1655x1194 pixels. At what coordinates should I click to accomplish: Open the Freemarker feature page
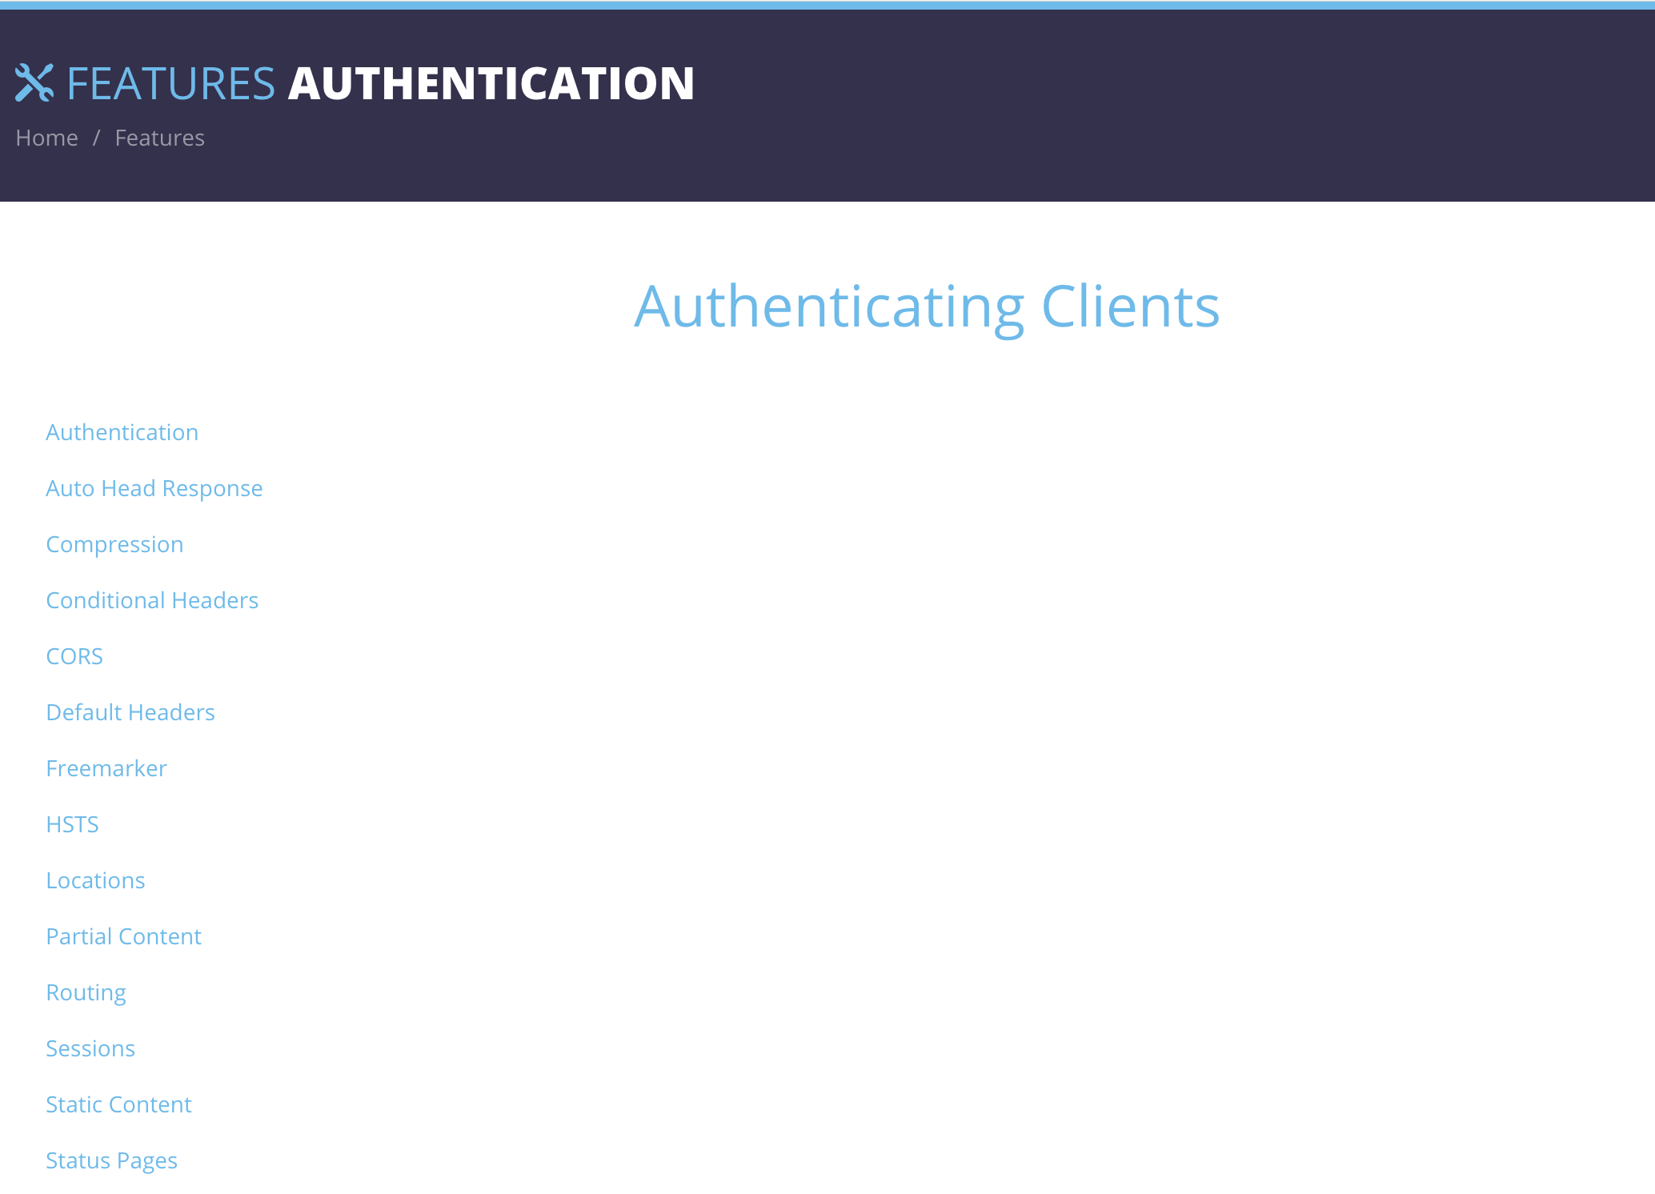(x=106, y=767)
